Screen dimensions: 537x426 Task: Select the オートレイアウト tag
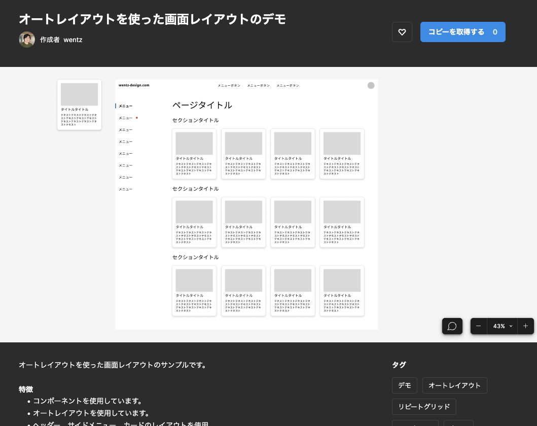point(454,385)
